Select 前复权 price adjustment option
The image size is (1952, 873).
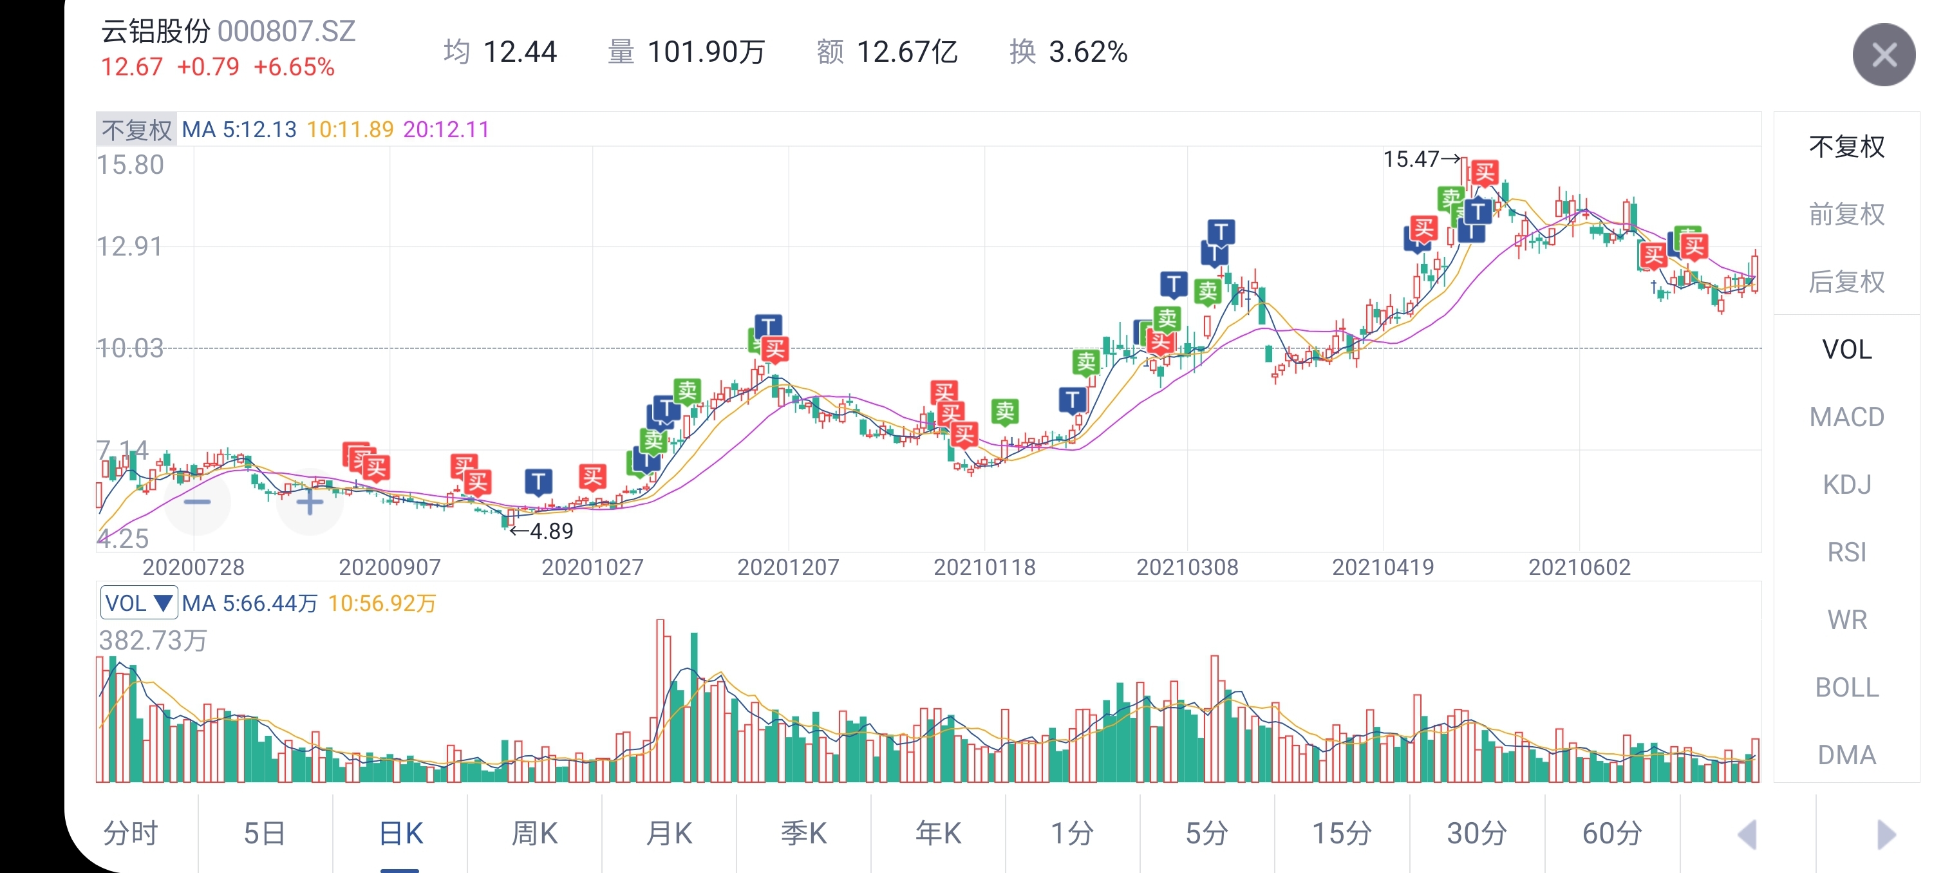[1846, 214]
